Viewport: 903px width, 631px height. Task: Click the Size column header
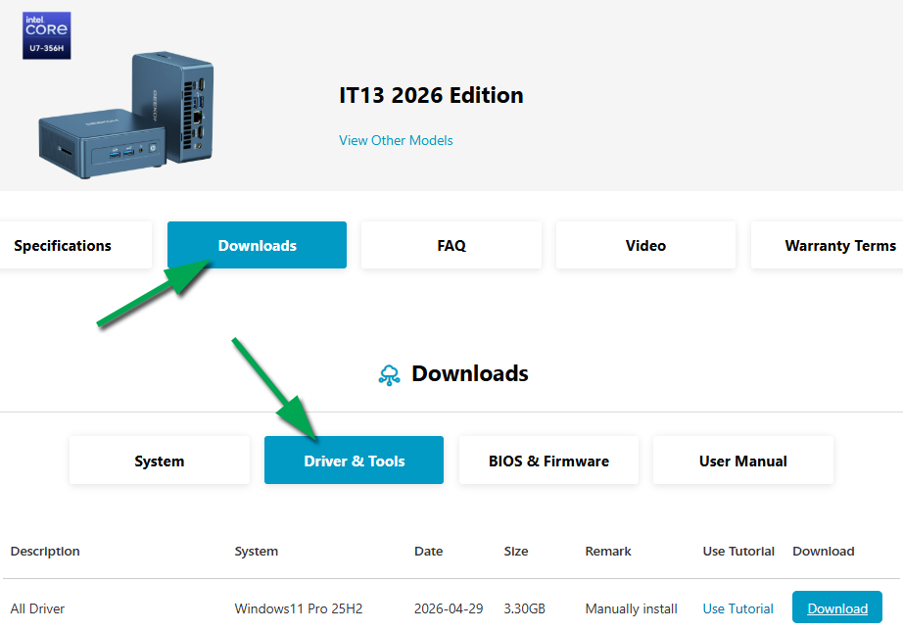[516, 552]
